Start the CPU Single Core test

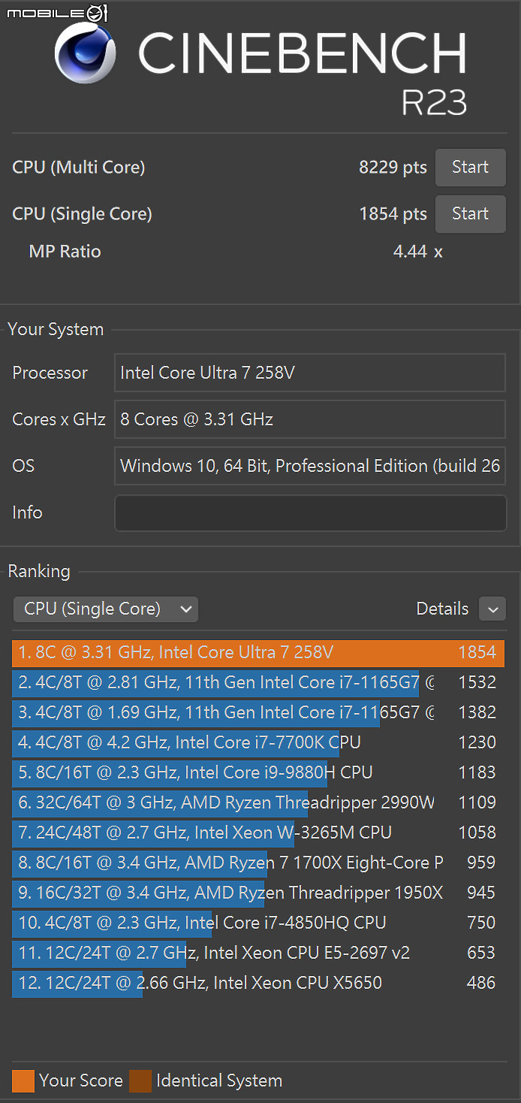point(470,214)
